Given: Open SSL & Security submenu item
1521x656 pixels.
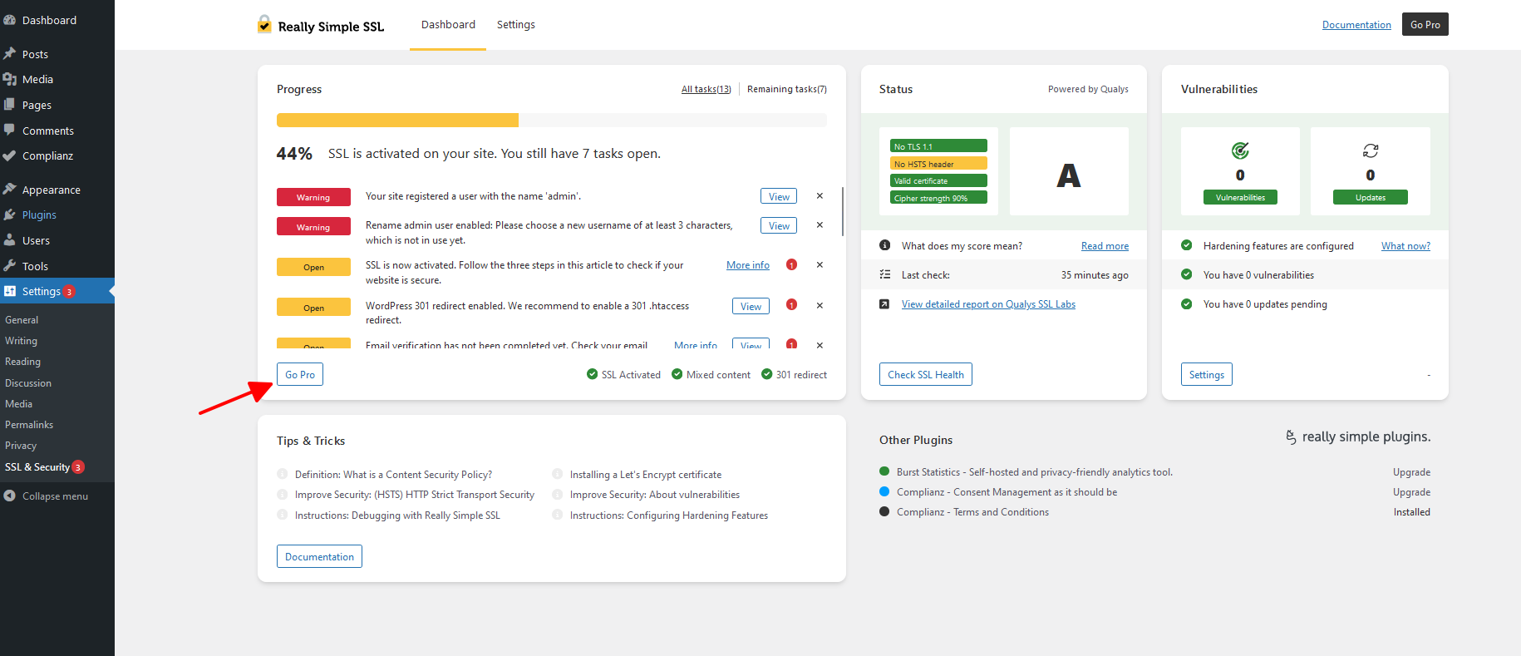Looking at the screenshot, I should [x=37, y=467].
